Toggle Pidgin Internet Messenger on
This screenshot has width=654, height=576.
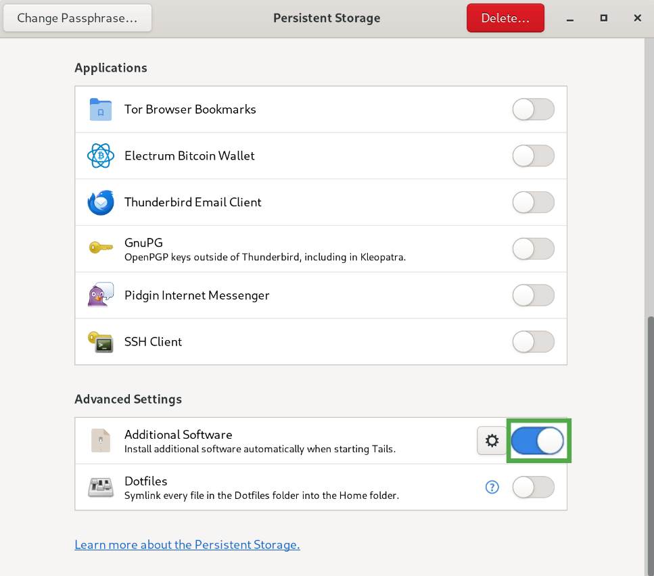click(534, 295)
